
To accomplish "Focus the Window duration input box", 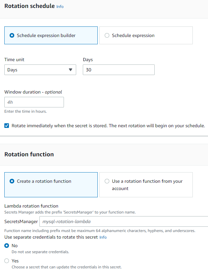I will (x=34, y=102).
